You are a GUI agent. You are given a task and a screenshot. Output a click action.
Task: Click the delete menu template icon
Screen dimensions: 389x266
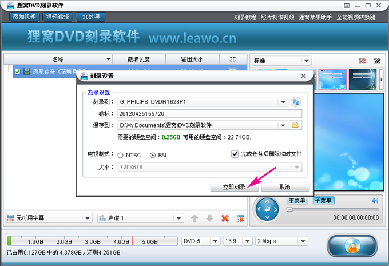pyautogui.click(x=362, y=61)
